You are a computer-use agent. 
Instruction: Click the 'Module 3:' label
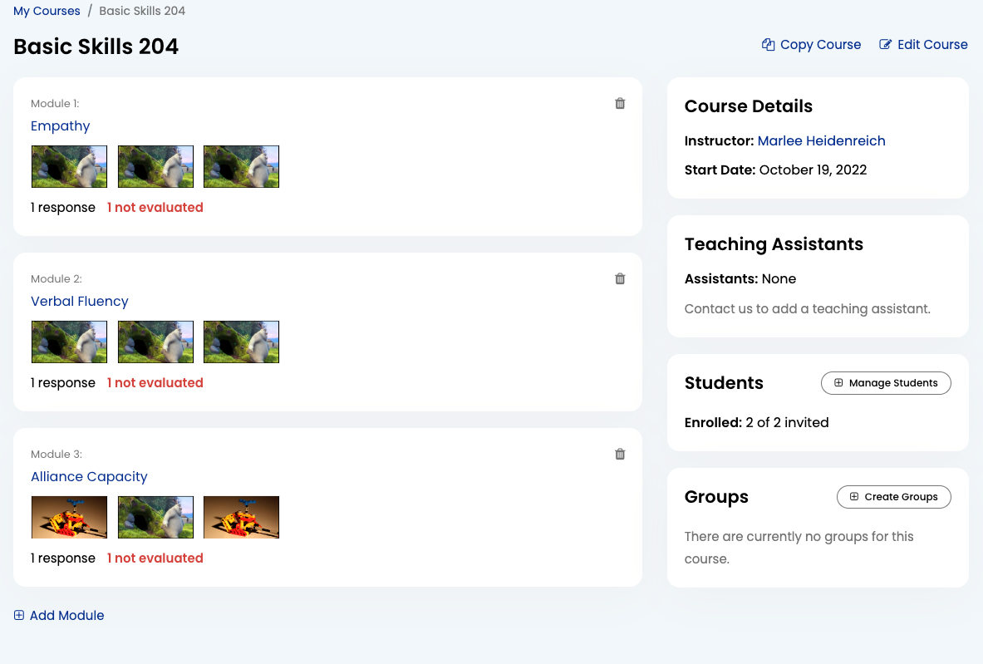[57, 454]
